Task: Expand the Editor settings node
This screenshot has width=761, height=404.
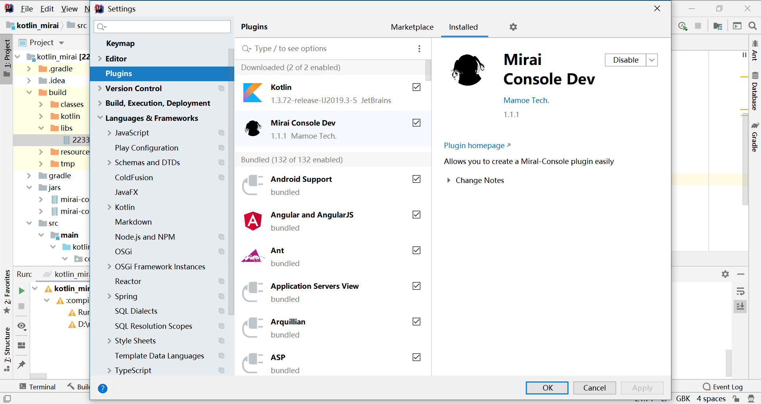Action: [x=100, y=59]
